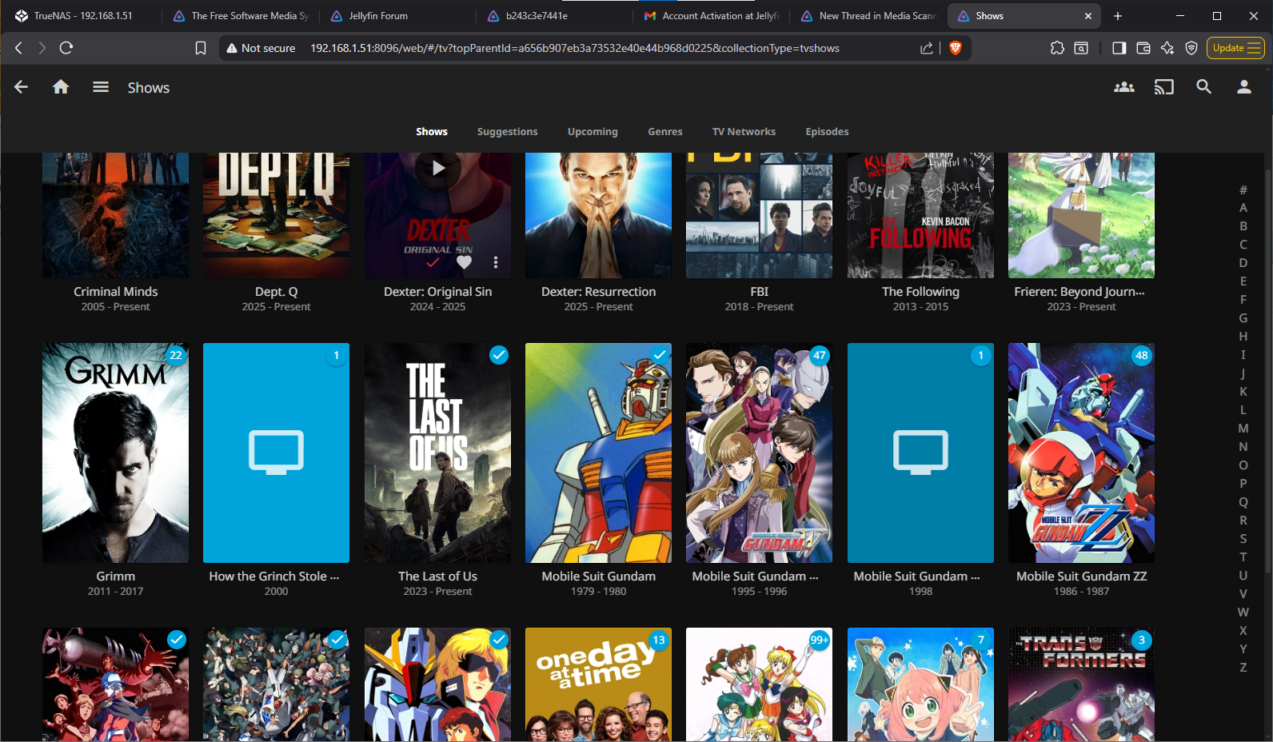The image size is (1273, 742).
Task: Click the search magnifier icon
Action: [1203, 87]
